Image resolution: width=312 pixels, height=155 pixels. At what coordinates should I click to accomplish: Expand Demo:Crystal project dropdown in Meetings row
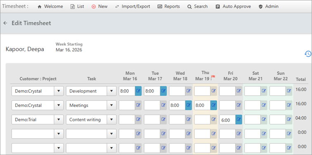pos(59,105)
